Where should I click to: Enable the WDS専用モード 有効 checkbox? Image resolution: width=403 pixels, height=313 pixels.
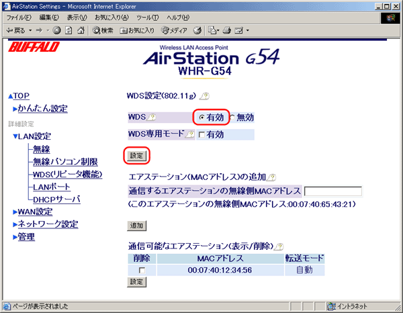[x=202, y=134]
